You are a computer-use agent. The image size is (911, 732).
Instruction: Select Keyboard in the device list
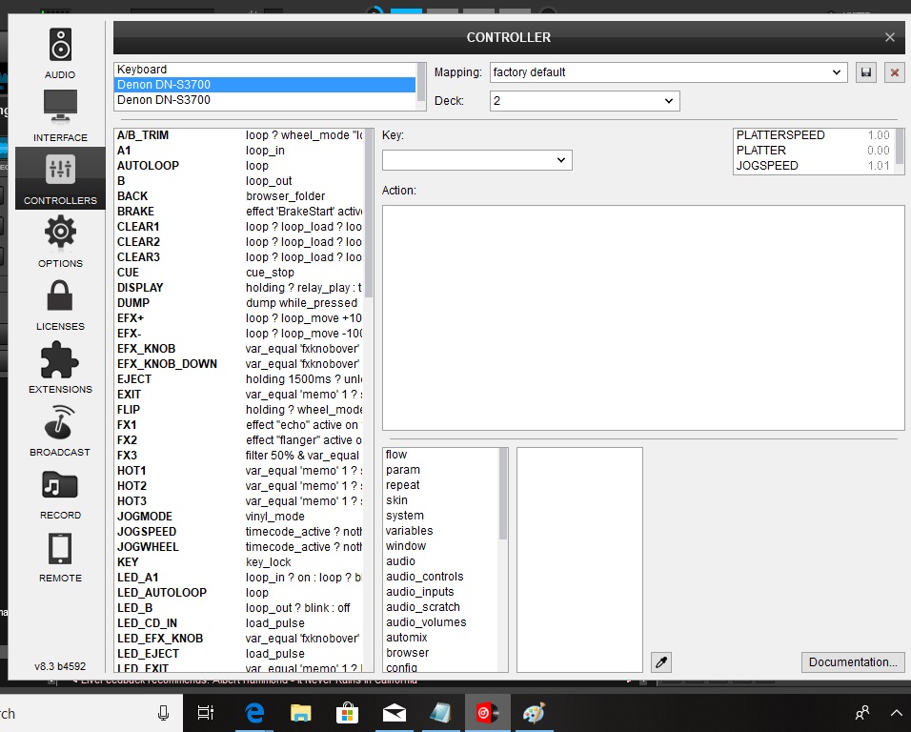click(x=142, y=70)
